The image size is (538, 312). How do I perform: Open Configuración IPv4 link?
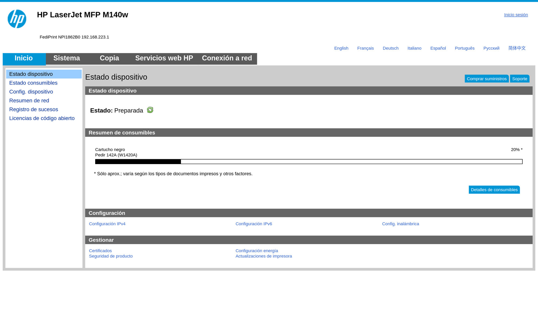(x=107, y=224)
